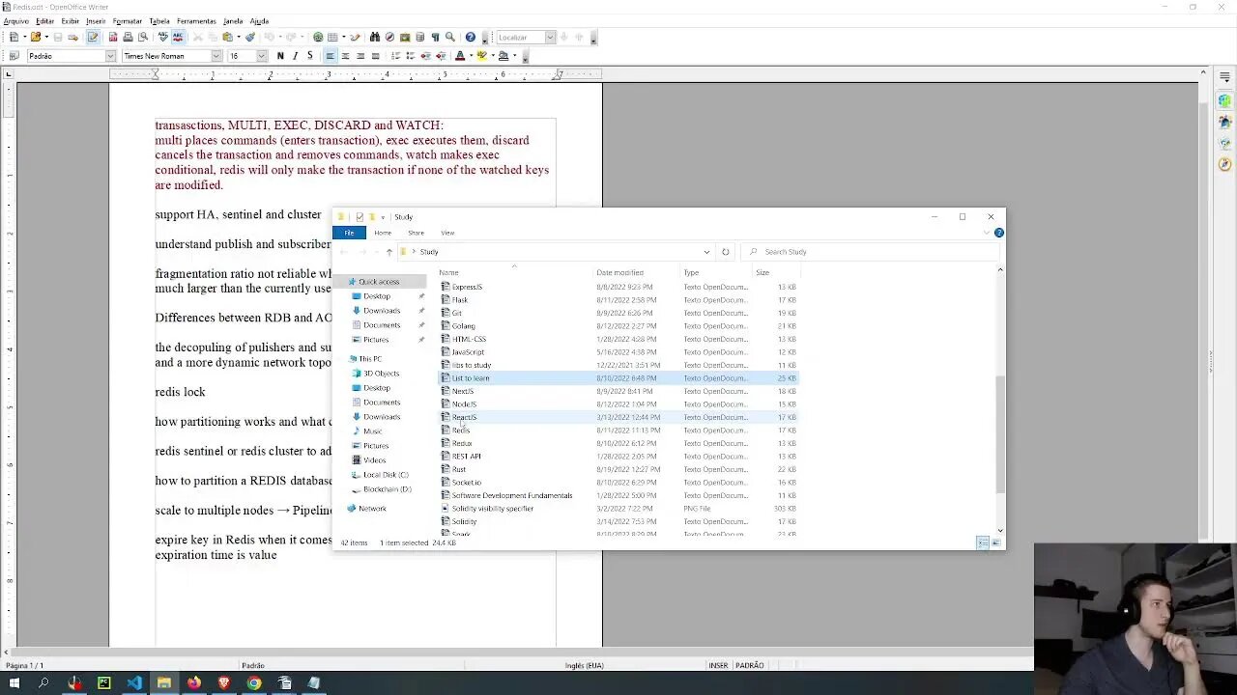Screen dimensions: 1237x695
Task: Click the Paste clipboard icon in Writer
Action: tap(228, 38)
